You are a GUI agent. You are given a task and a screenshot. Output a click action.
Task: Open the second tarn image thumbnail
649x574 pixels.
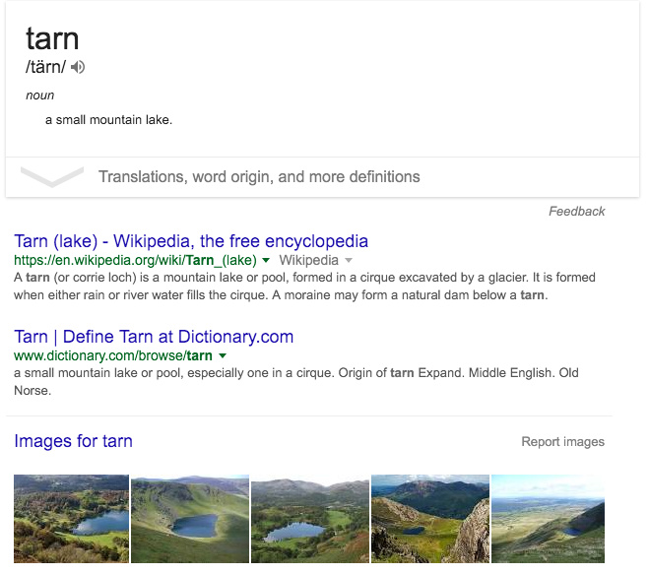[190, 519]
